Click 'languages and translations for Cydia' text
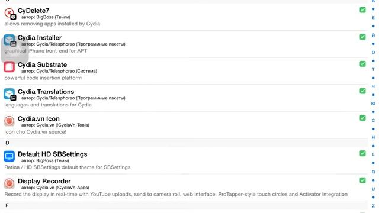 click(48, 105)
